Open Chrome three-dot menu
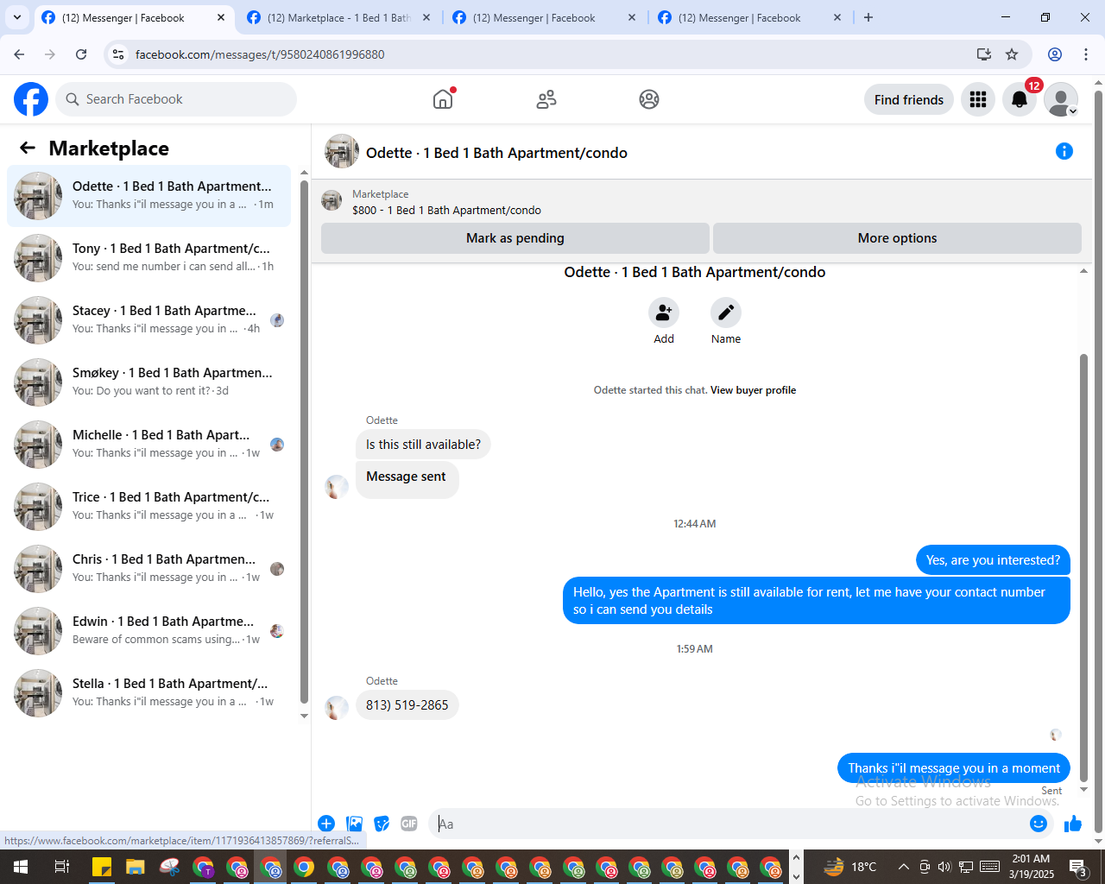This screenshot has height=884, width=1105. 1086,54
